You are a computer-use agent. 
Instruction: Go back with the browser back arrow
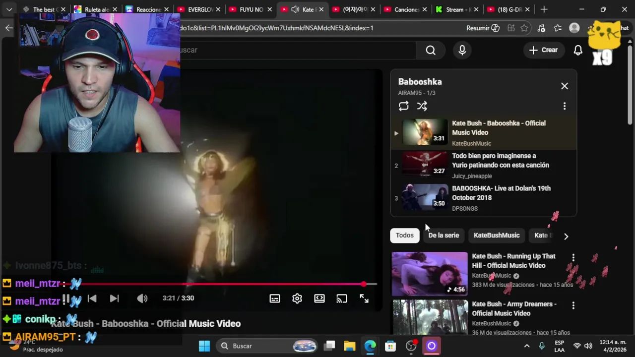(9, 28)
